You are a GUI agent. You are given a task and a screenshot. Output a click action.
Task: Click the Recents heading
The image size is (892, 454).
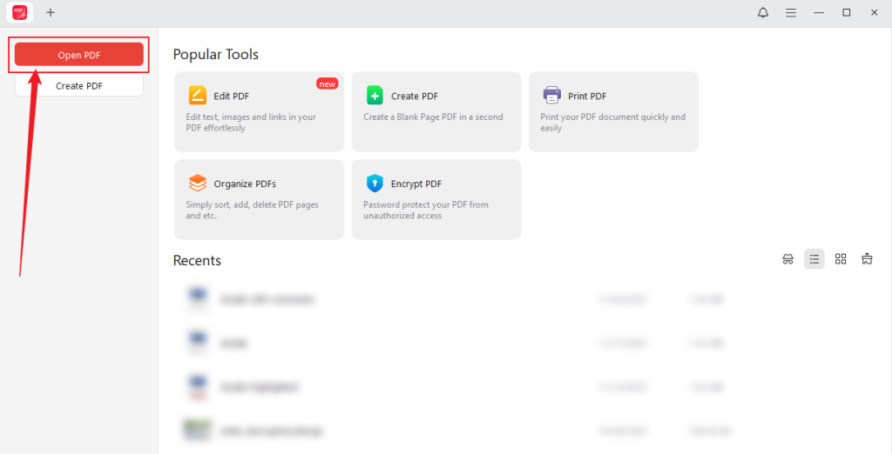click(197, 261)
